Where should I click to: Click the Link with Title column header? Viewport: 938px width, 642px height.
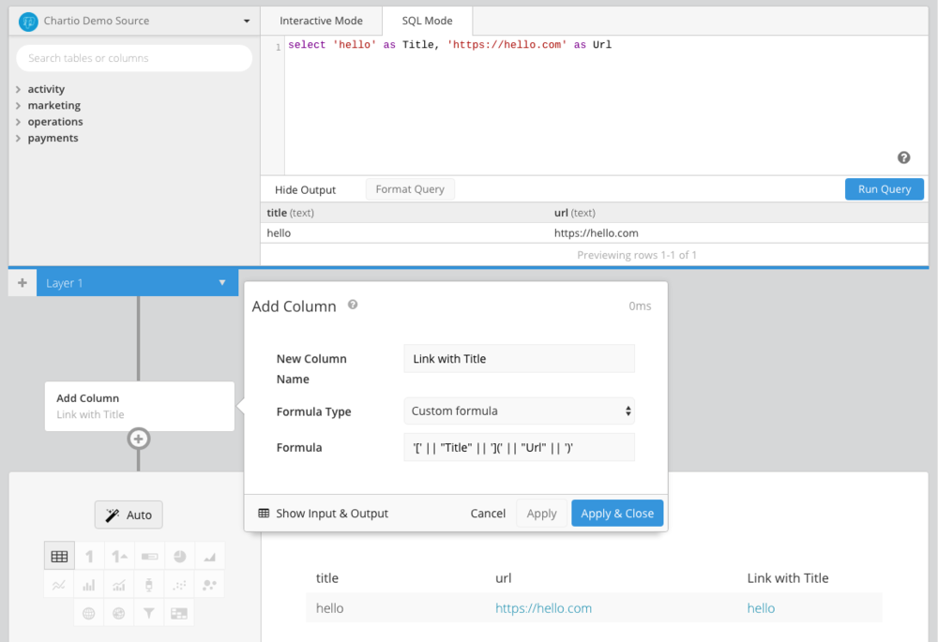[x=788, y=578]
